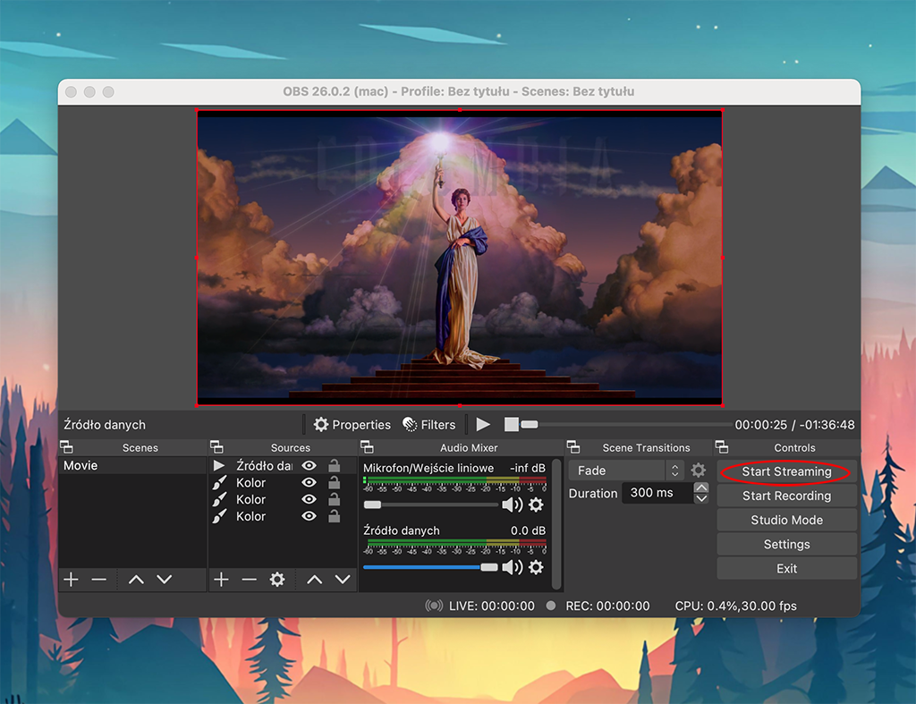Hide the Źródło da source with eye icon
Image resolution: width=916 pixels, height=704 pixels.
(309, 466)
